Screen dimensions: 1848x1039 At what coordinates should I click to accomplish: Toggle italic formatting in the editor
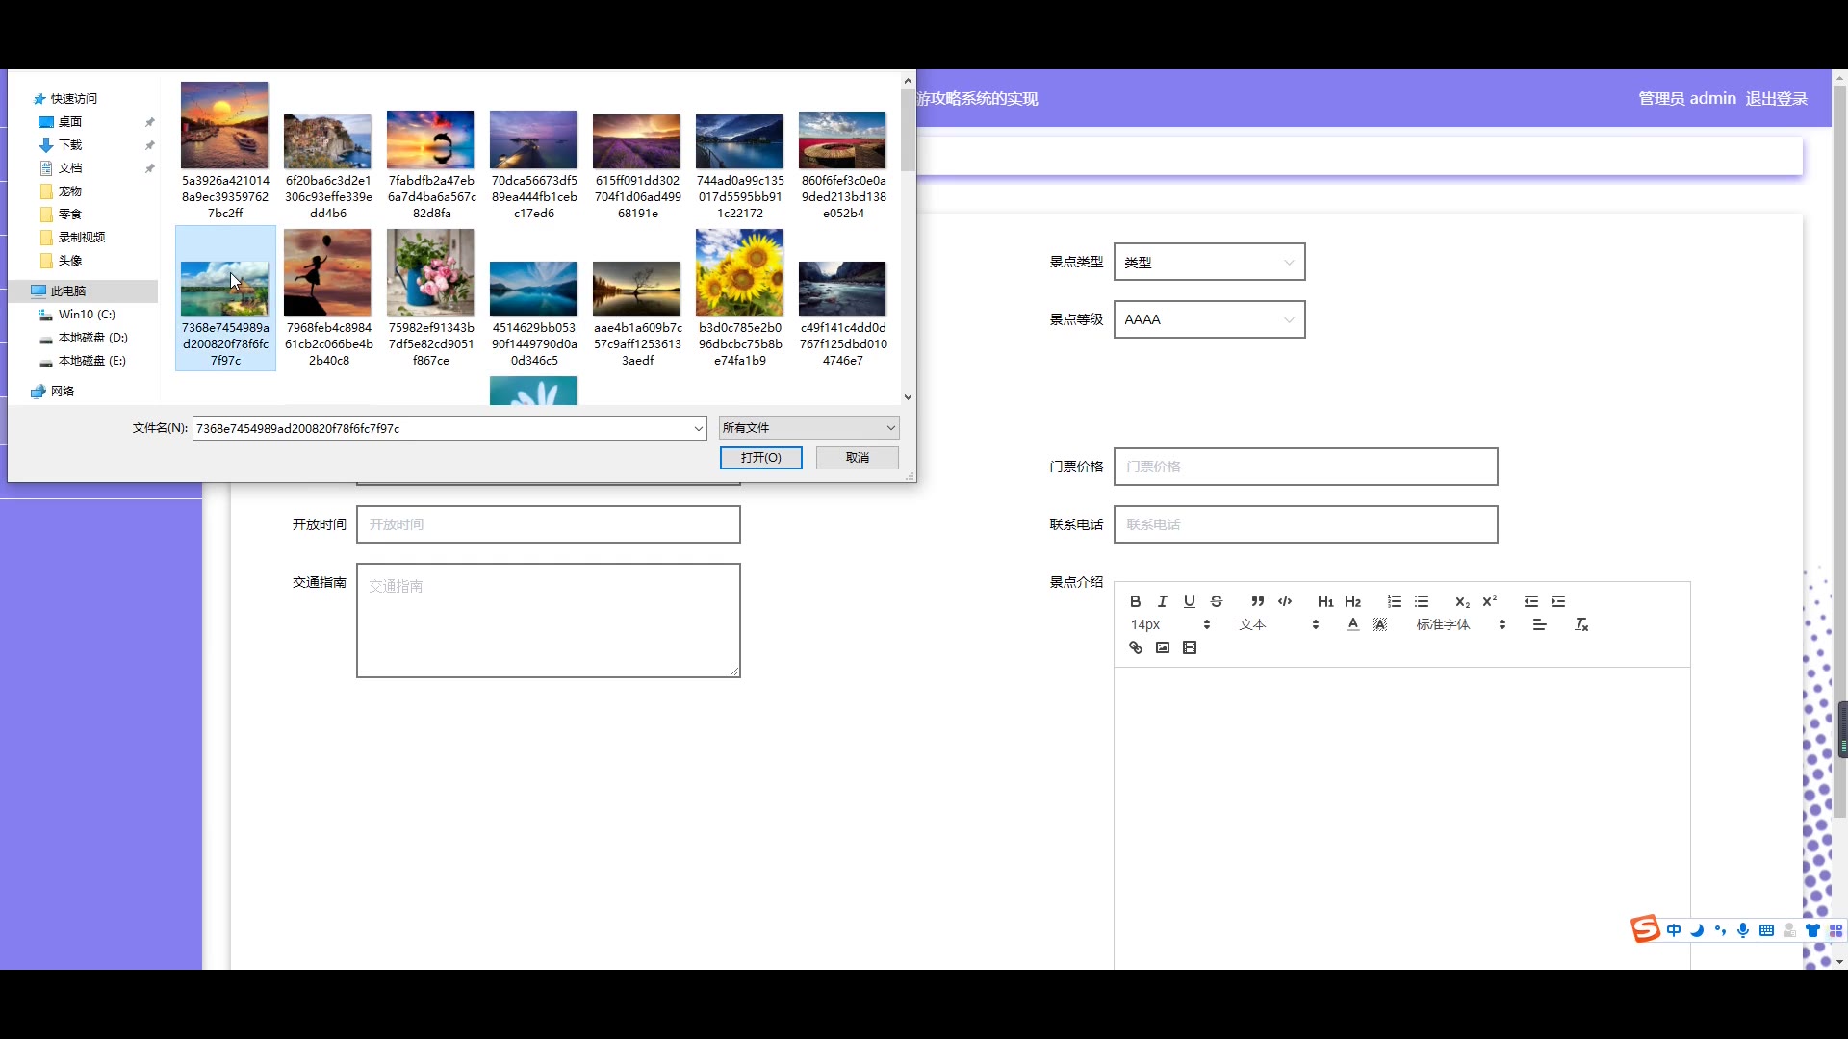click(x=1162, y=601)
